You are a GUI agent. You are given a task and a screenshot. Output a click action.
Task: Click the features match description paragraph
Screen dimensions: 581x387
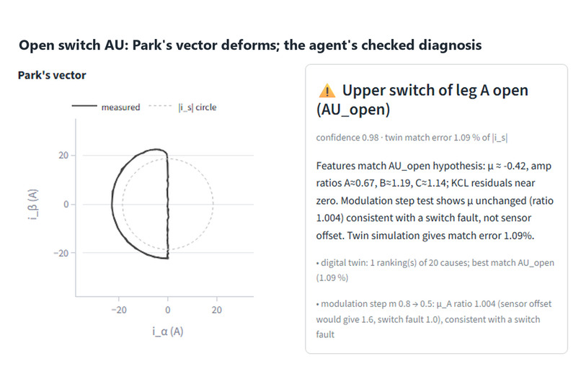tap(435, 201)
